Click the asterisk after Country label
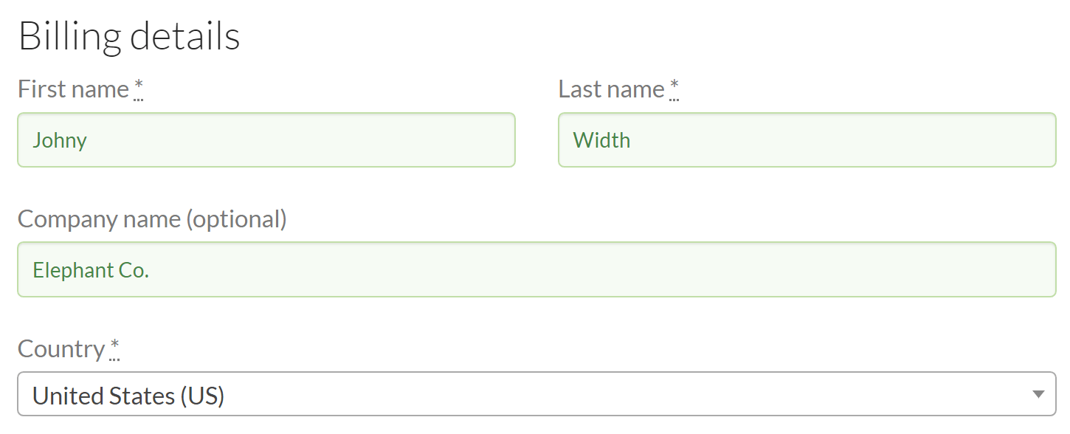Viewport: 1070px width, 434px height. coord(116,345)
